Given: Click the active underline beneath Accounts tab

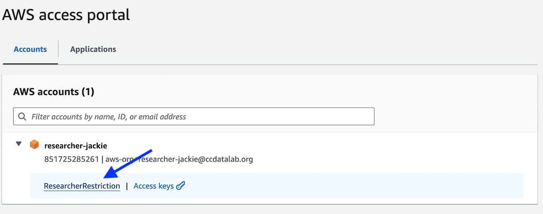Looking at the screenshot, I should tap(30, 64).
